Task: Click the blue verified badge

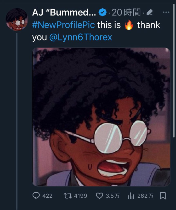Action: click(102, 12)
